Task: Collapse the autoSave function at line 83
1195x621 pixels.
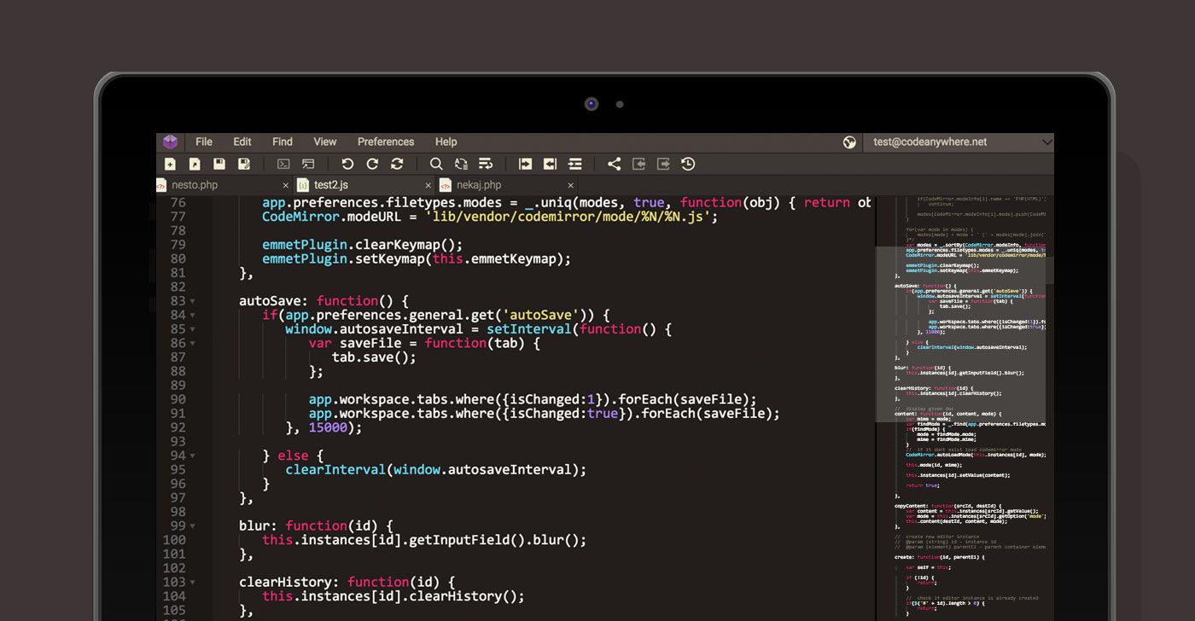Action: point(193,301)
